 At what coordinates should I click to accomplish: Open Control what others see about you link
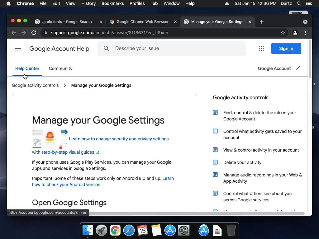(x=257, y=197)
